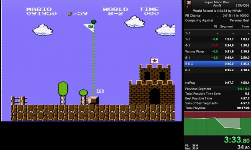This screenshot has height=150, width=251.
Task: Click the Super Mario Bros. game icon
Action: 189,4
